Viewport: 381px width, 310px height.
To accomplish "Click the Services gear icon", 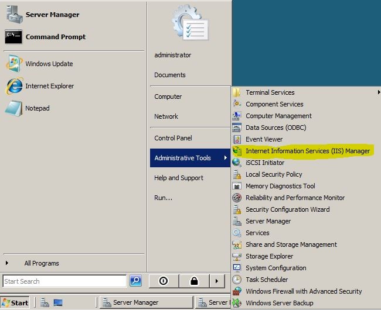I will click(237, 233).
